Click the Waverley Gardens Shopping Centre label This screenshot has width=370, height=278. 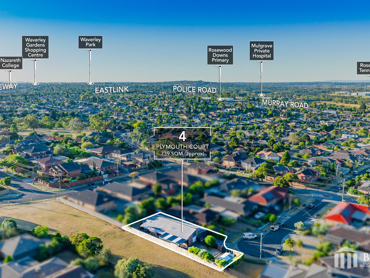point(35,47)
